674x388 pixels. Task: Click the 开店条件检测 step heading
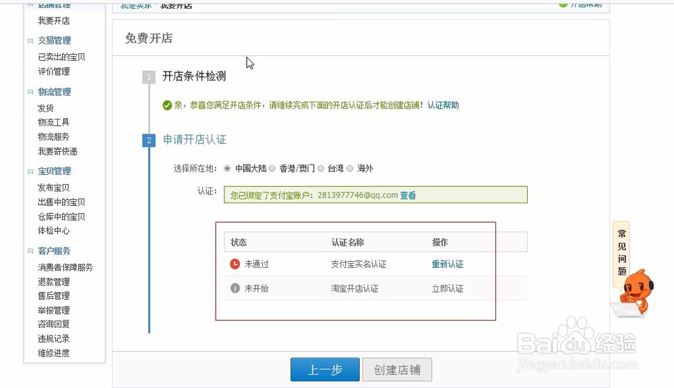194,76
